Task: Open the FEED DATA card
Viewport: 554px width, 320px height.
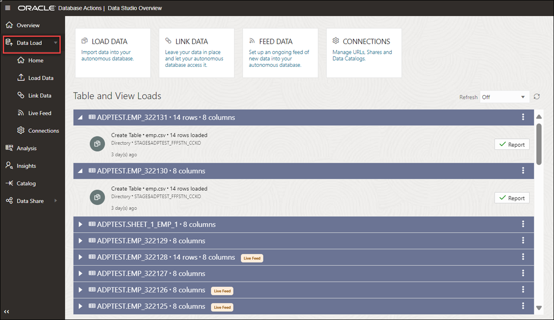Action: [x=280, y=53]
